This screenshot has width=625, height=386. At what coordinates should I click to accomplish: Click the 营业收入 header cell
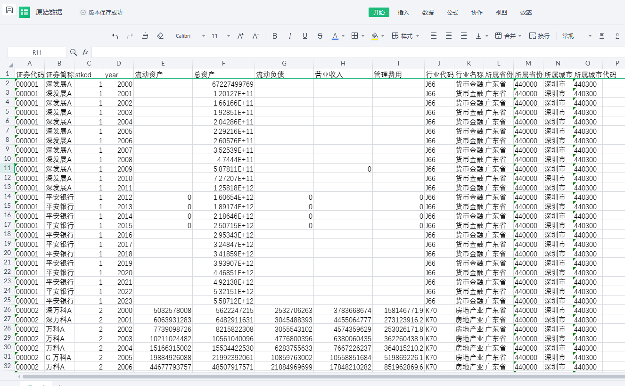(x=343, y=74)
